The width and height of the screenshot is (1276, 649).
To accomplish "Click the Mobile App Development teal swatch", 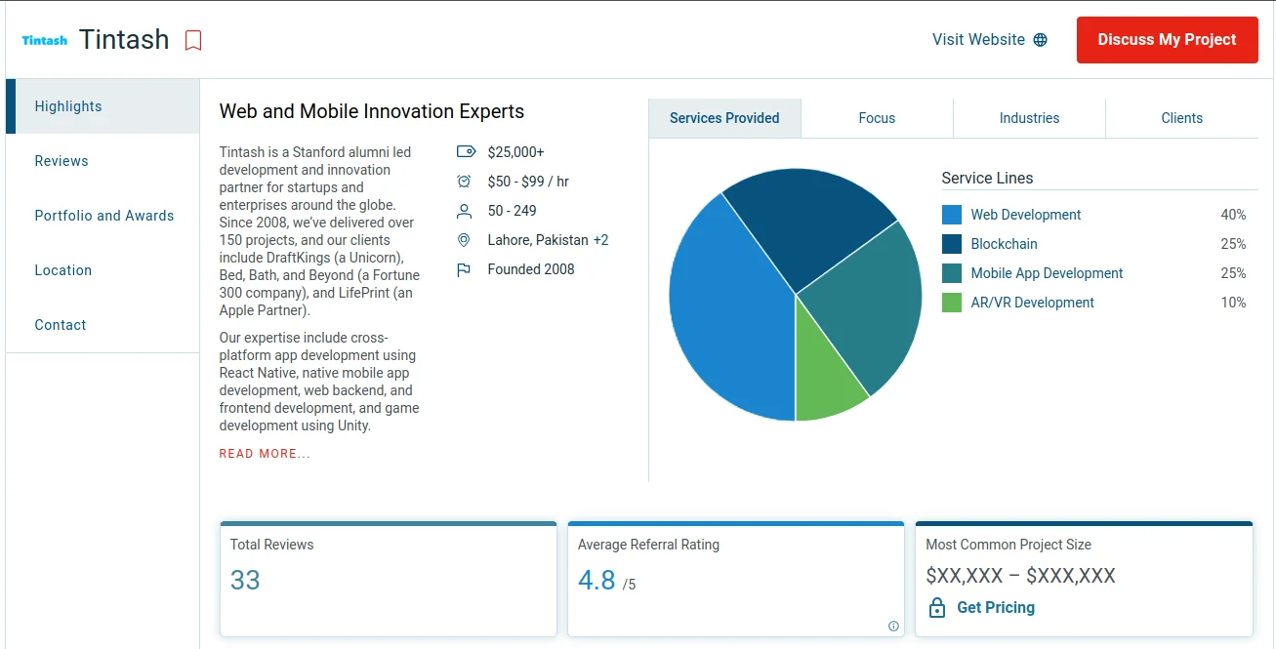I will pyautogui.click(x=952, y=273).
